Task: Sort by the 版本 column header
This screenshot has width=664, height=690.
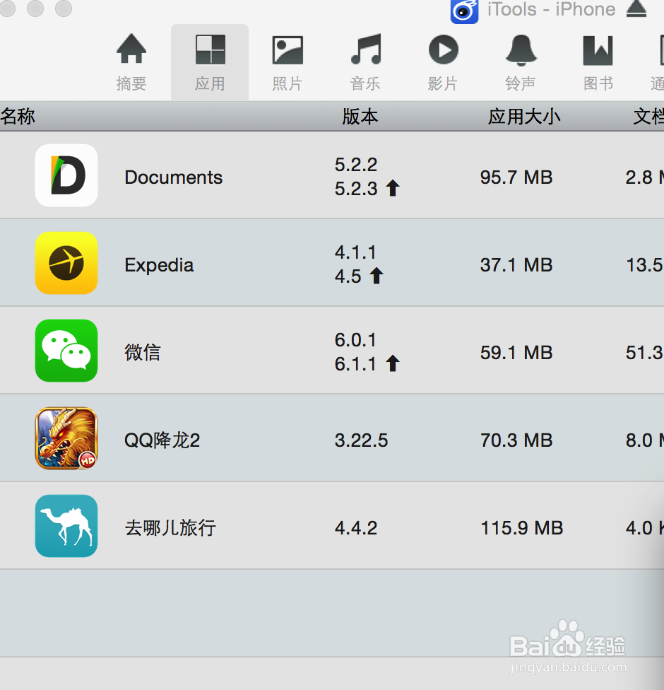Action: (x=360, y=117)
